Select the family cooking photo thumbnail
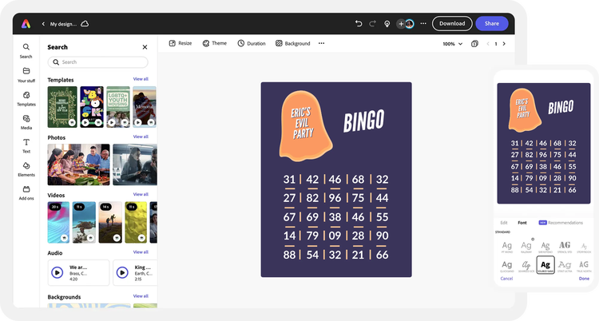The height and width of the screenshot is (321, 599). point(79,164)
